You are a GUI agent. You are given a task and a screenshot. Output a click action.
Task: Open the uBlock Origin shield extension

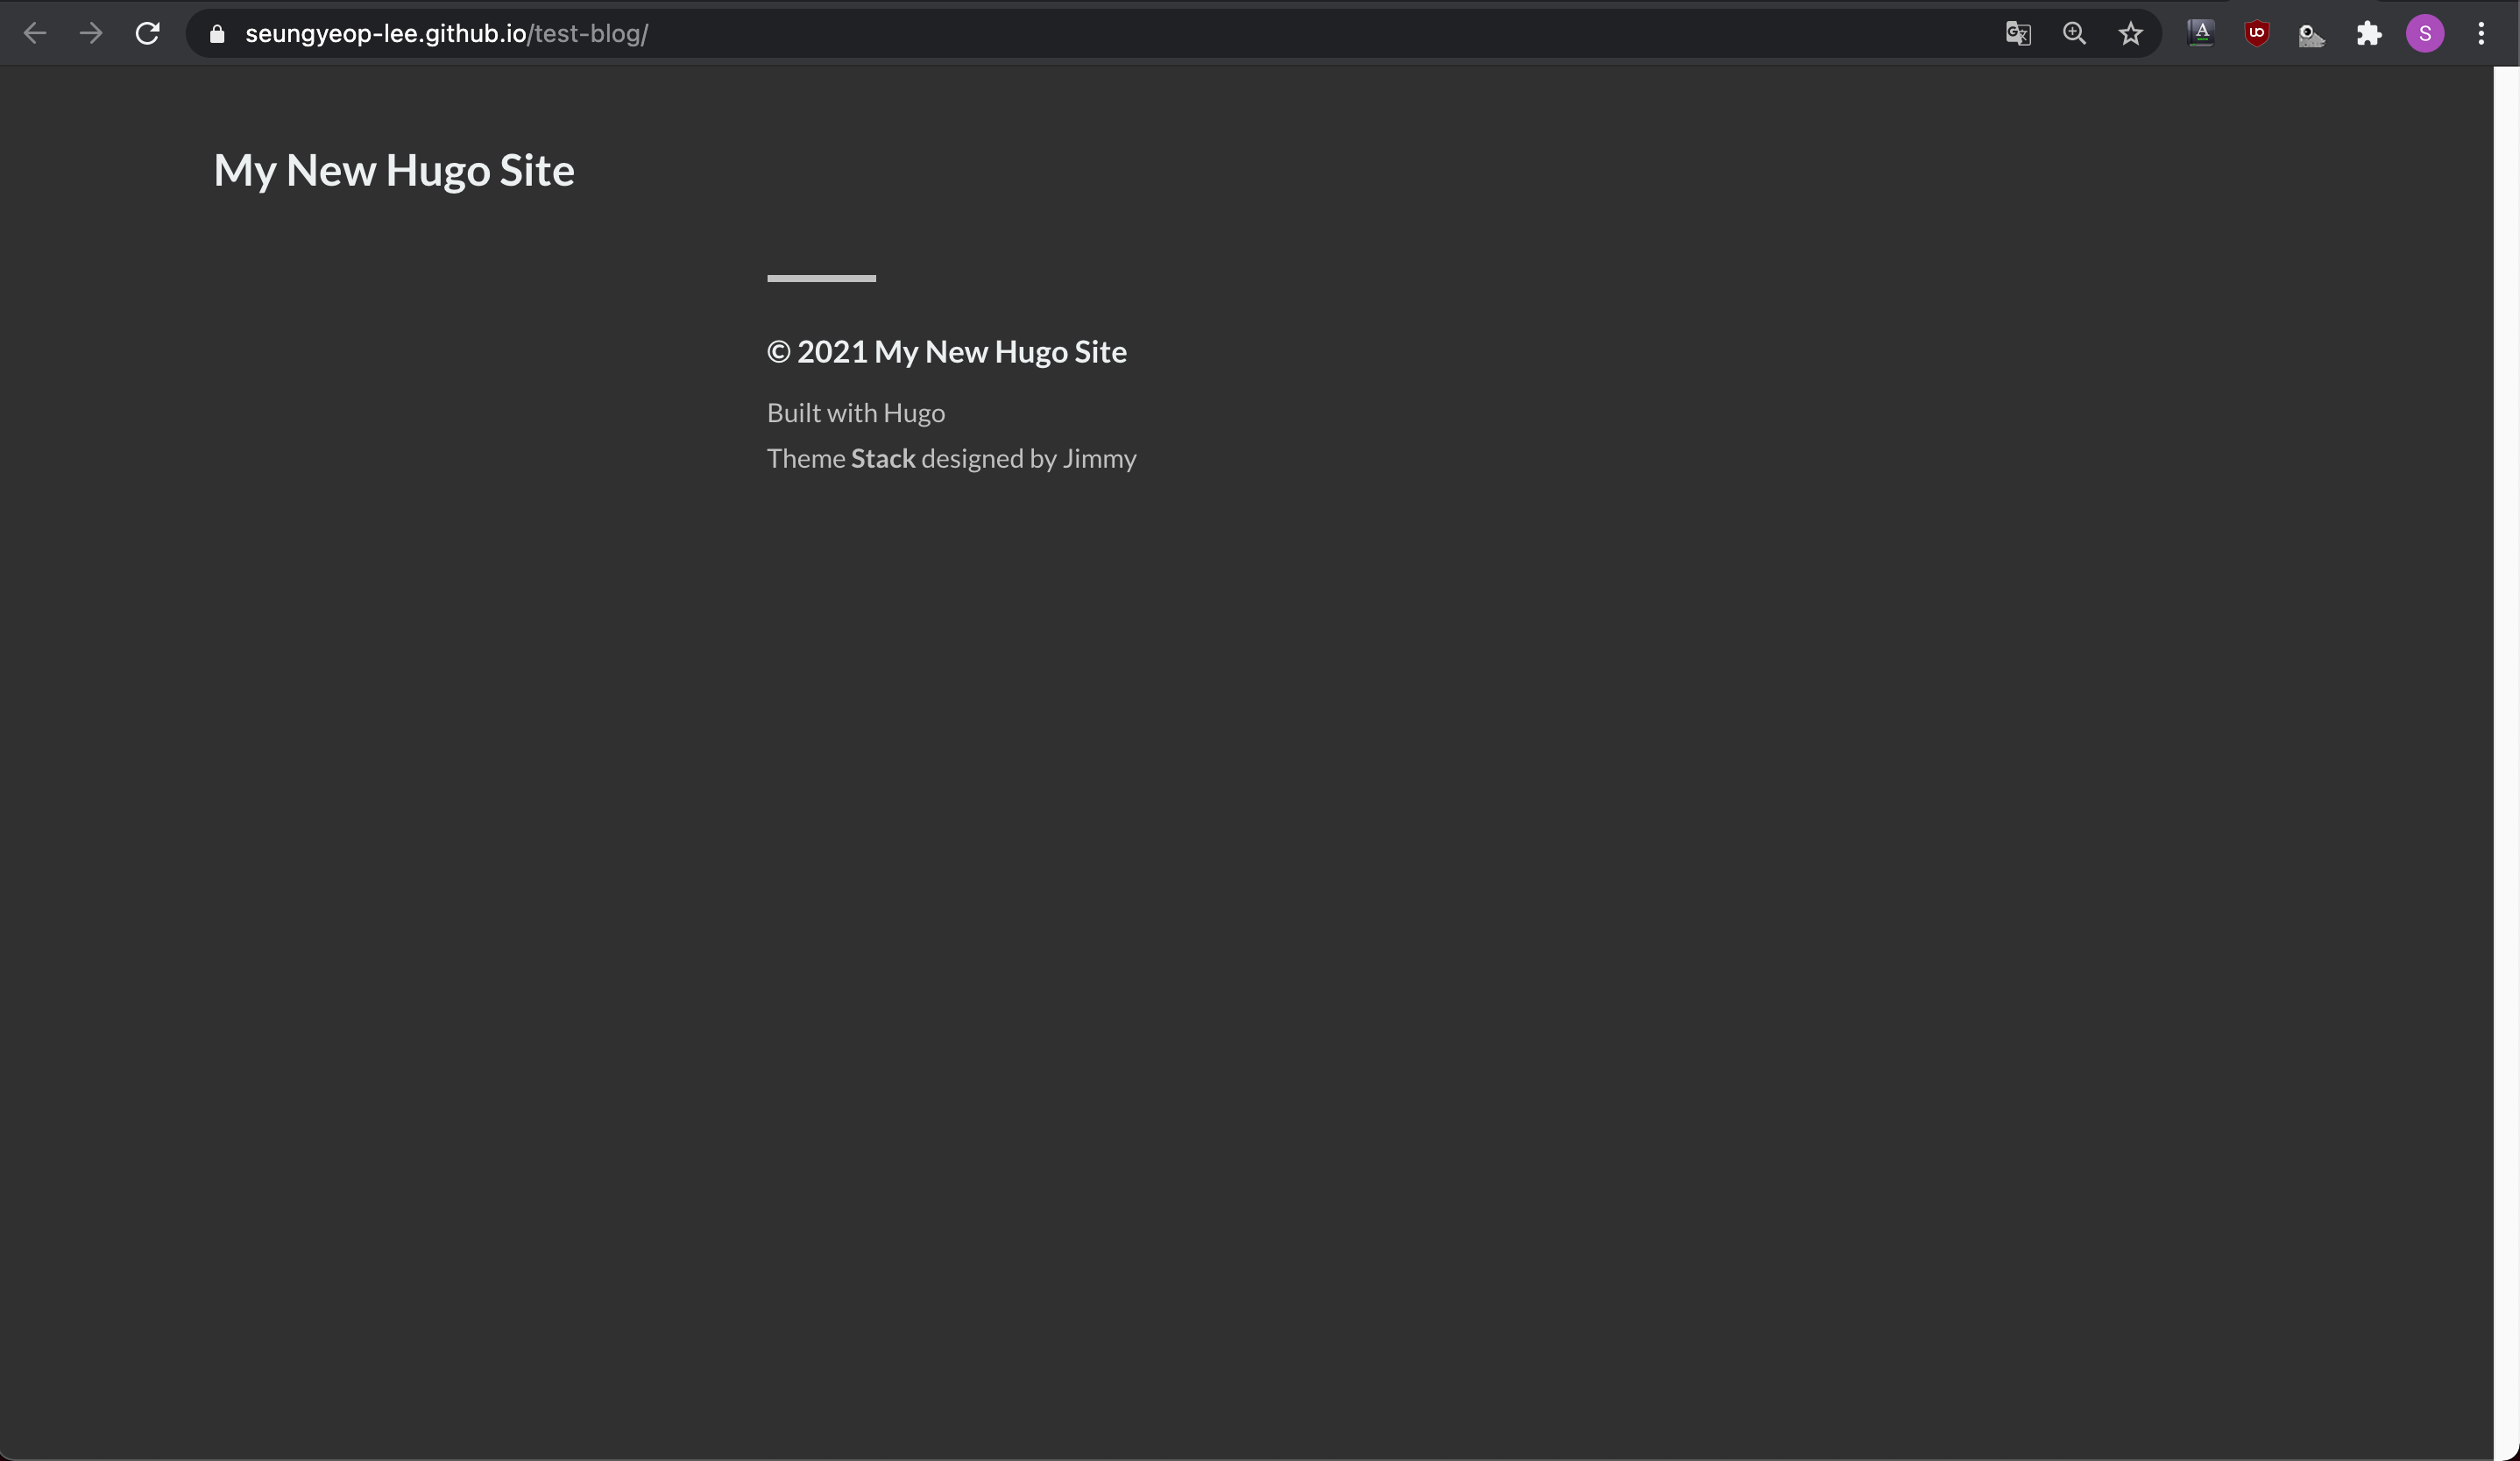[2257, 34]
